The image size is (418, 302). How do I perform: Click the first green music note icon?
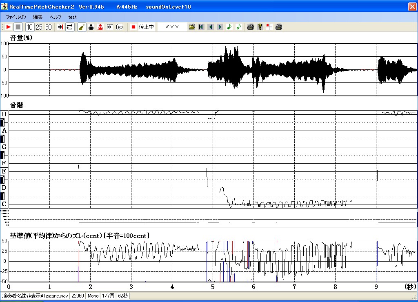coord(229,27)
